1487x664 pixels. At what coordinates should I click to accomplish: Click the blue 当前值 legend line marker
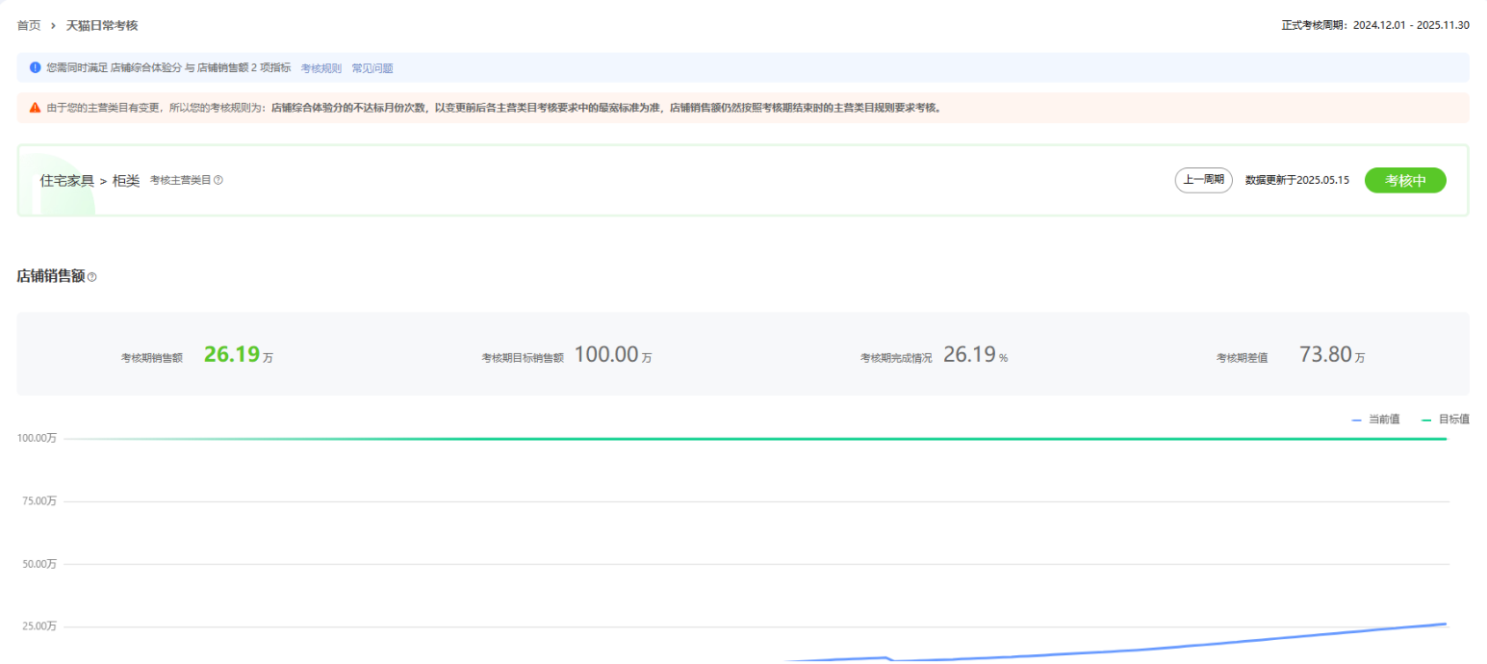1356,420
